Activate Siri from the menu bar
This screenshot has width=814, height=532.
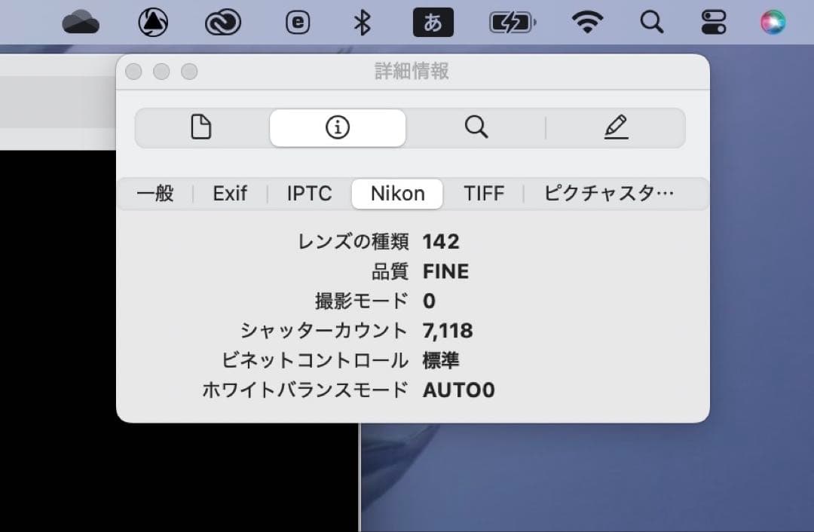coord(773,22)
